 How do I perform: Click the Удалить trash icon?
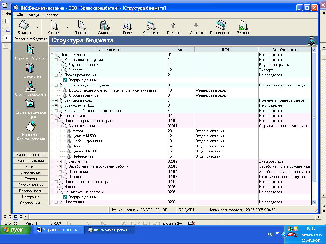click(x=104, y=25)
